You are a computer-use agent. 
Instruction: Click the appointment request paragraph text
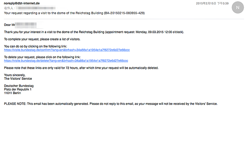pyautogui.click(x=94, y=32)
